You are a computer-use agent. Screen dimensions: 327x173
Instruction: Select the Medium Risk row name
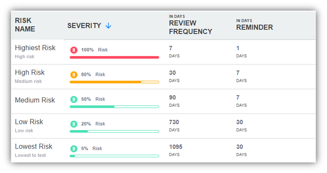tap(35, 100)
